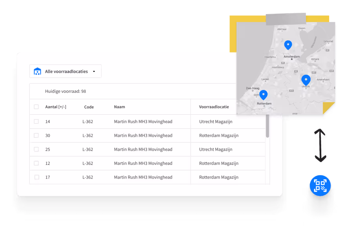Check the row with quantity 30

click(x=36, y=136)
